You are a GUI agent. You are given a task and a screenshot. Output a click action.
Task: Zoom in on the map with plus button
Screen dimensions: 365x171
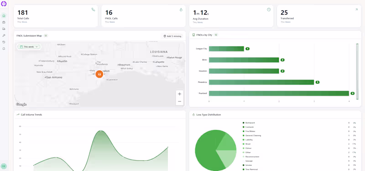[179, 94]
